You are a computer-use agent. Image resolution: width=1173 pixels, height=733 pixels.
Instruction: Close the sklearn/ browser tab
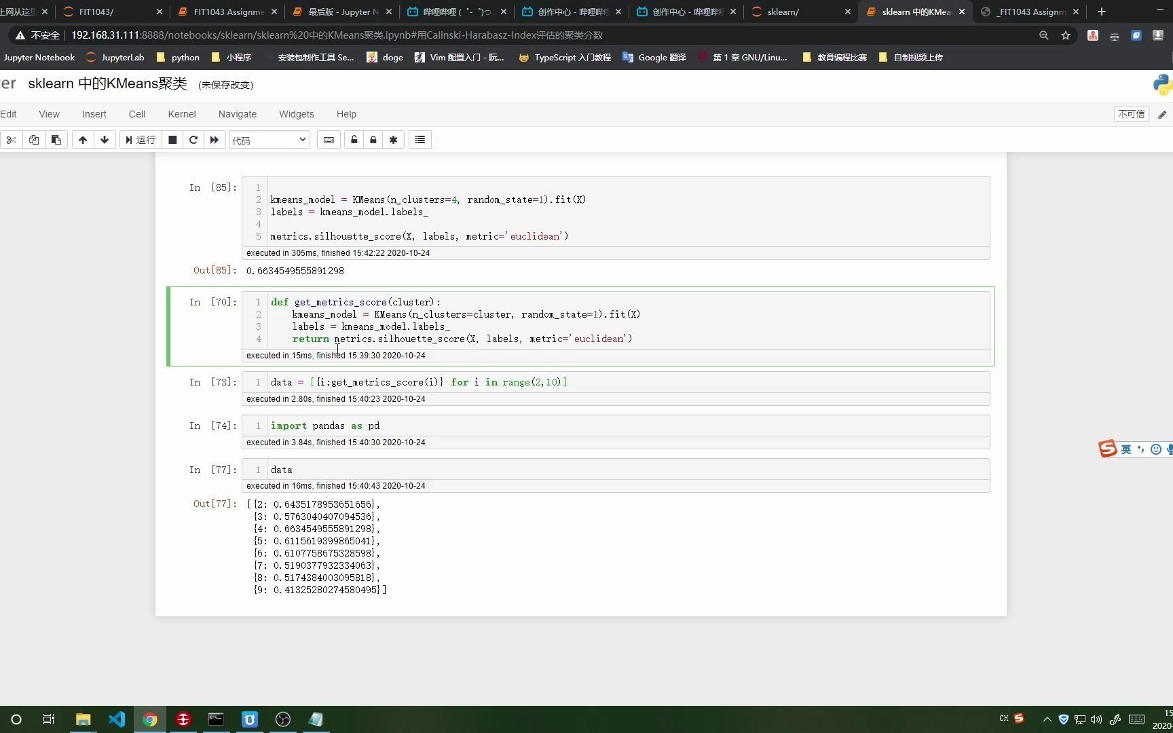click(x=847, y=12)
